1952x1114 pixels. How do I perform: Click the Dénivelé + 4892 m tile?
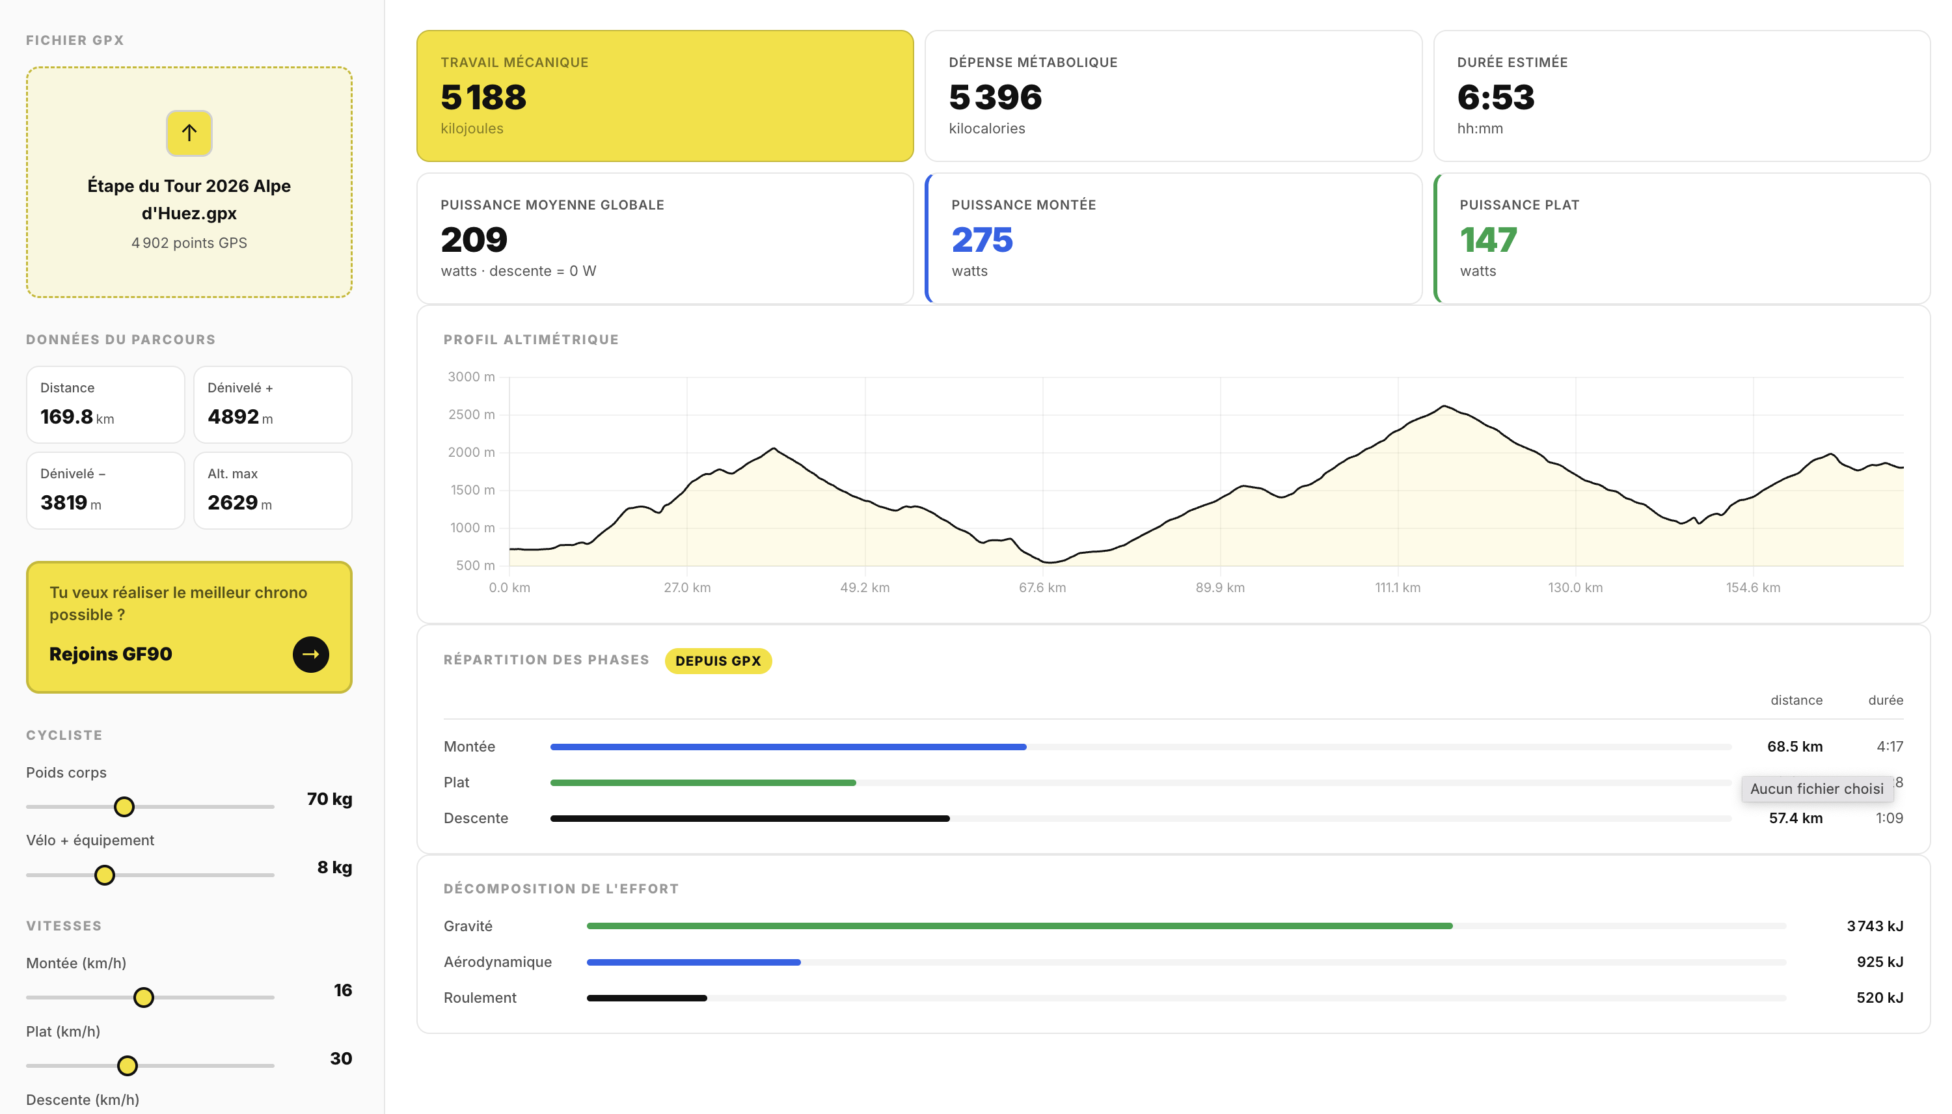272,404
